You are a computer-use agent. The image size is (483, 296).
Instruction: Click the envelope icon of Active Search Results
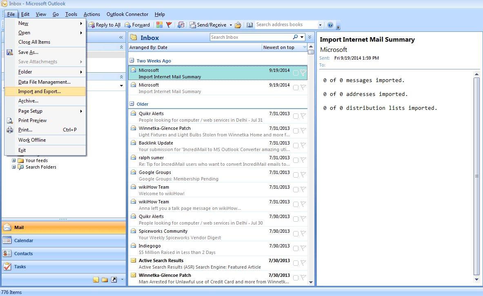click(x=134, y=260)
